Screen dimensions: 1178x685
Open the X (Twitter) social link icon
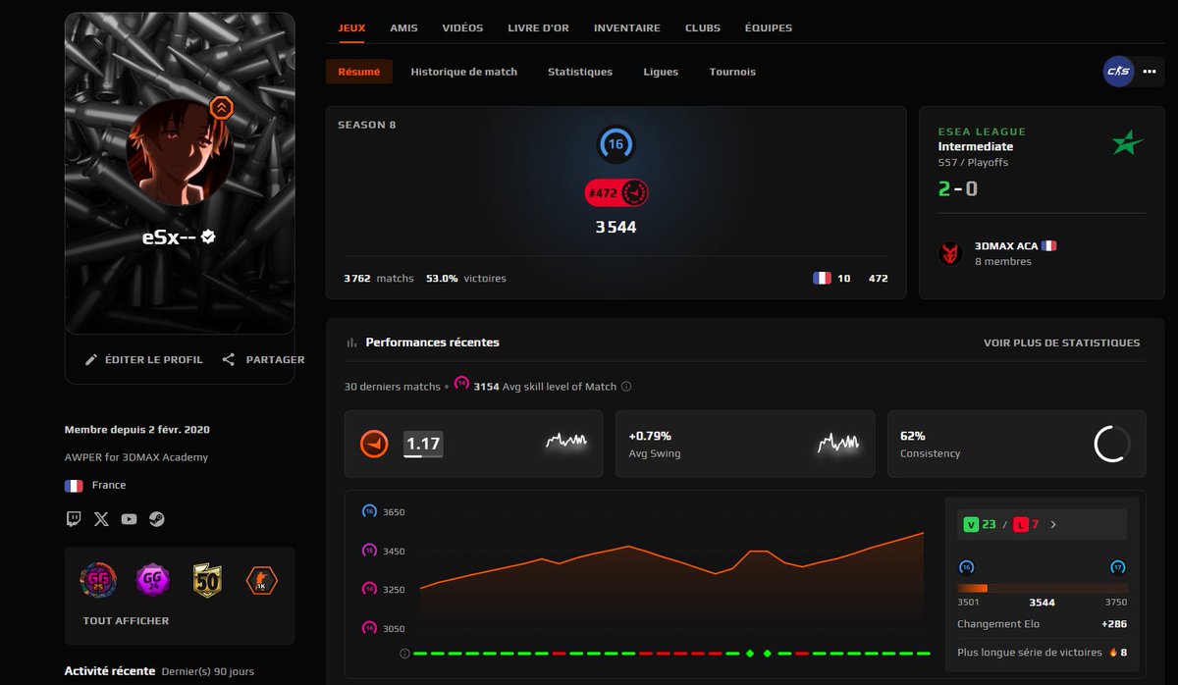pos(101,519)
